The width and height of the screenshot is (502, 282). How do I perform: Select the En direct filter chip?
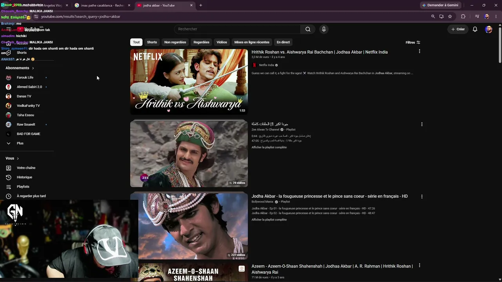tap(283, 42)
